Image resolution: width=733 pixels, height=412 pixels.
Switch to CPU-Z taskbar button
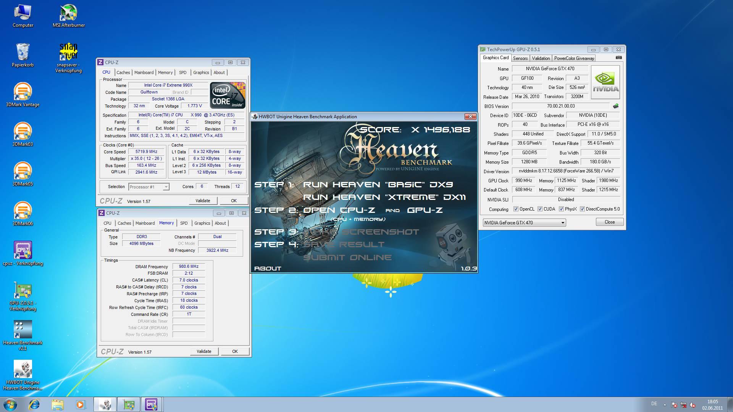coord(152,404)
